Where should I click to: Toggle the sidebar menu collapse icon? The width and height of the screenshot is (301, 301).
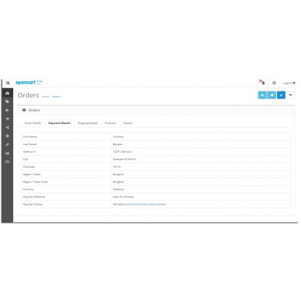click(8, 83)
